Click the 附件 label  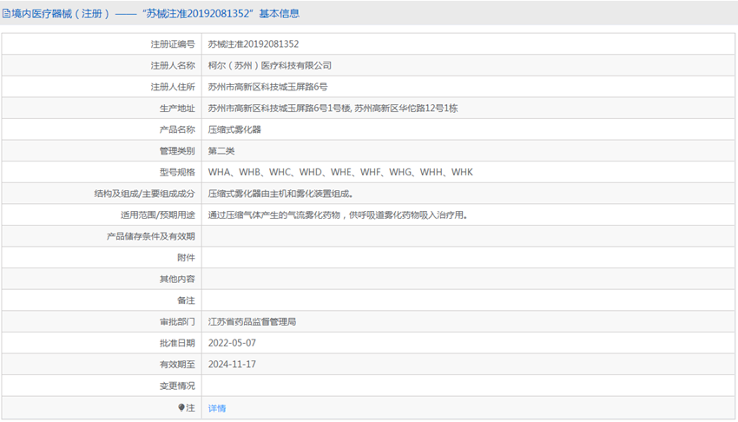186,258
